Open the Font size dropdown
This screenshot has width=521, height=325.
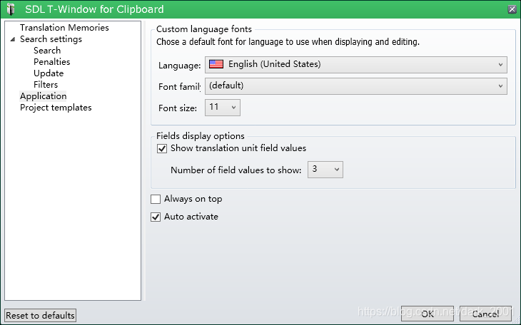pyautogui.click(x=222, y=108)
